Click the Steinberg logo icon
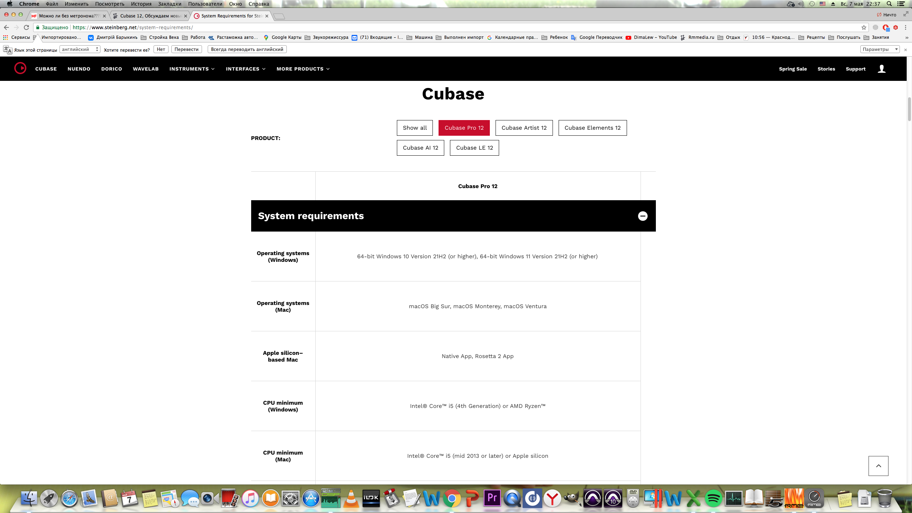 pyautogui.click(x=20, y=68)
